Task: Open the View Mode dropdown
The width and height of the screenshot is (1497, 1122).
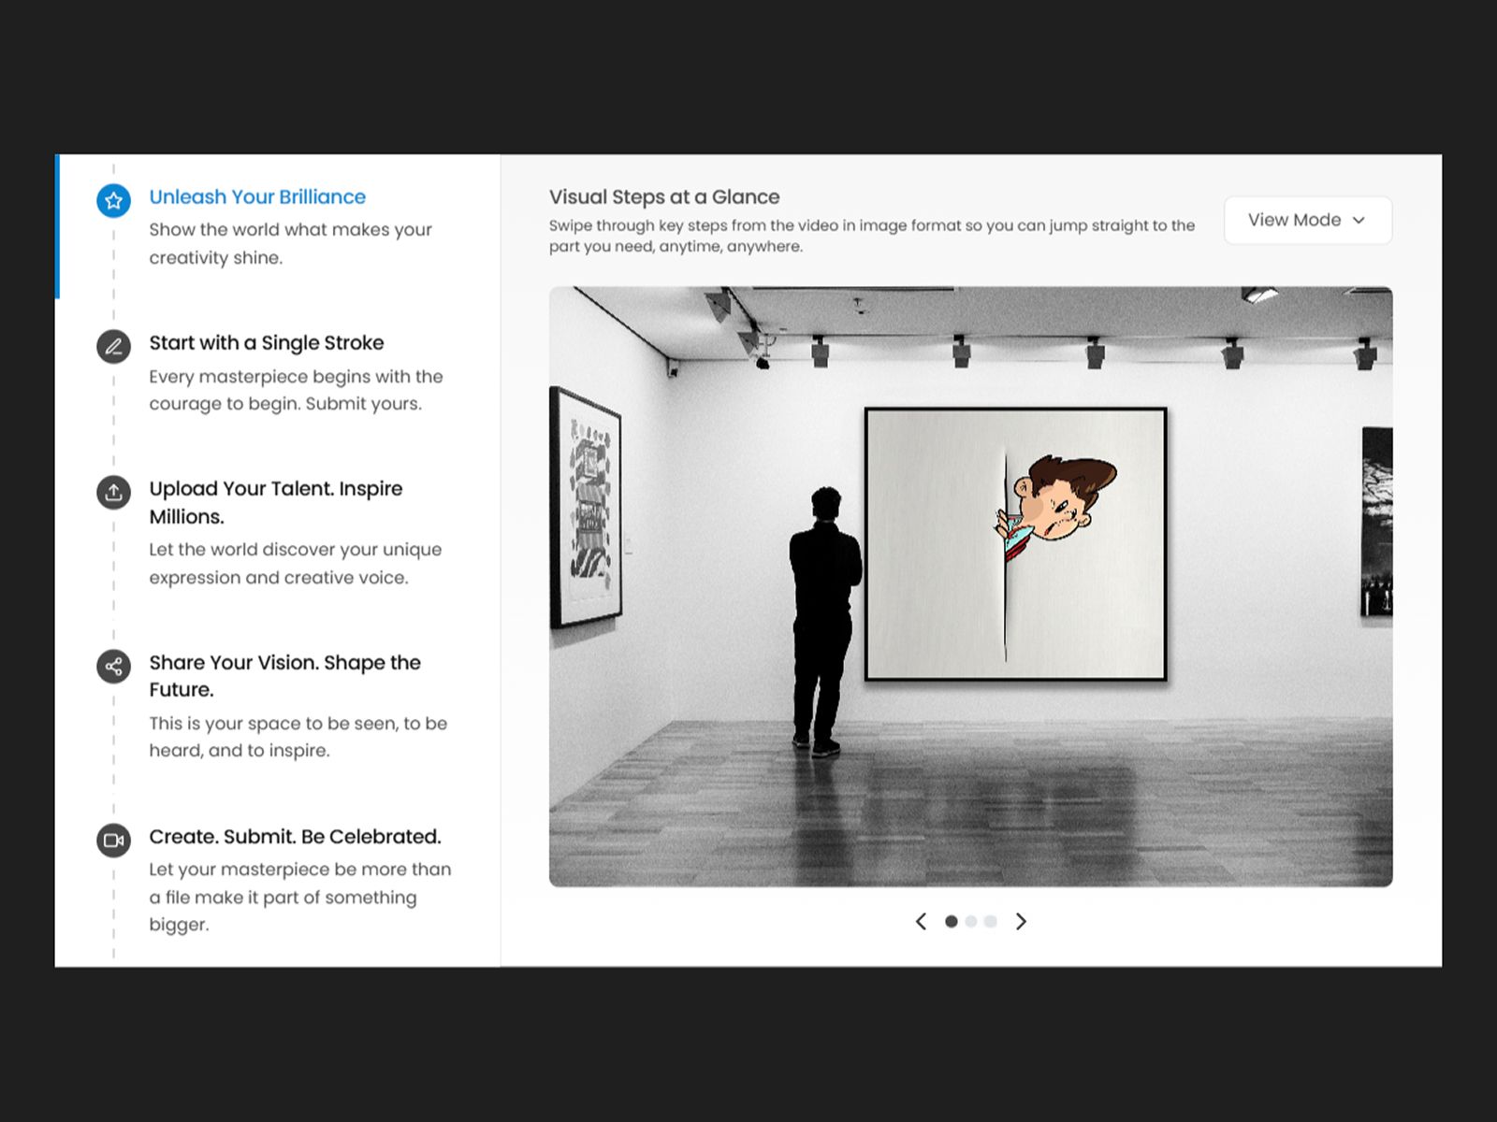Action: pos(1295,221)
